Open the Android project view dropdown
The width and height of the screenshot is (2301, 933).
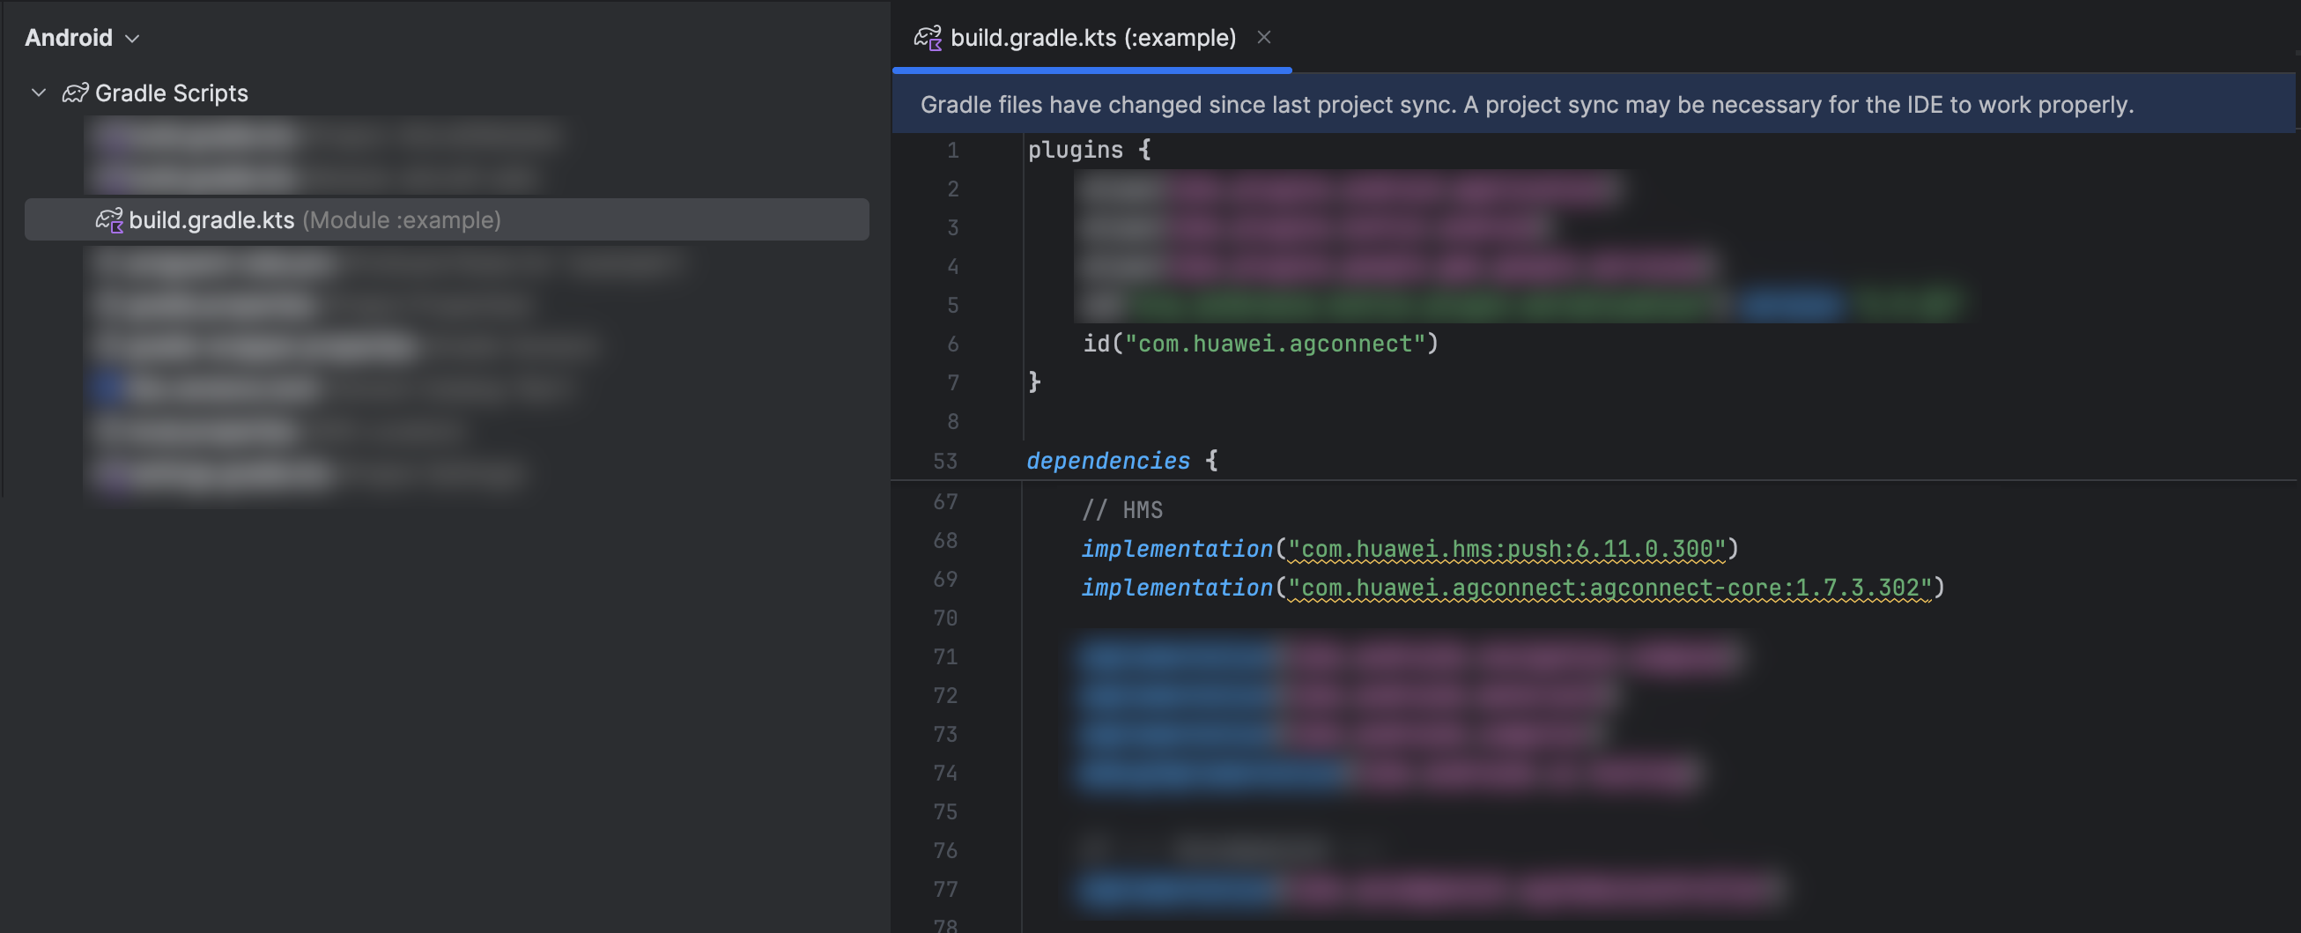tap(81, 38)
